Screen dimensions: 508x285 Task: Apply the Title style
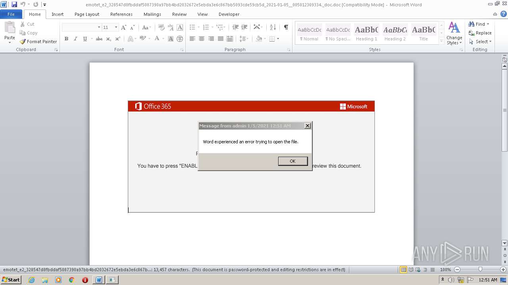(423, 34)
